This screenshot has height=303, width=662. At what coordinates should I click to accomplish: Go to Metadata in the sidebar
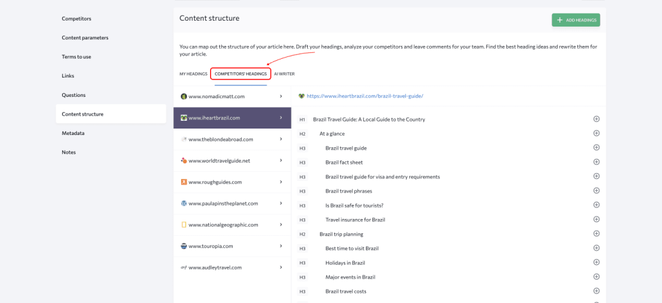point(73,133)
